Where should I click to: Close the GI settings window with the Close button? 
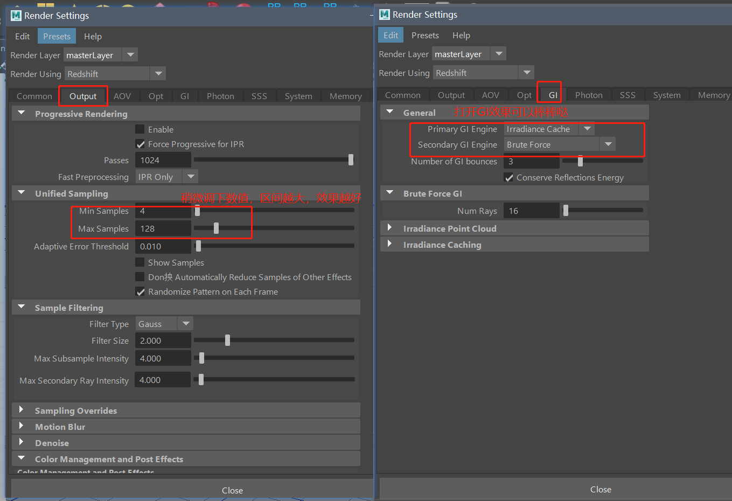pyautogui.click(x=601, y=489)
